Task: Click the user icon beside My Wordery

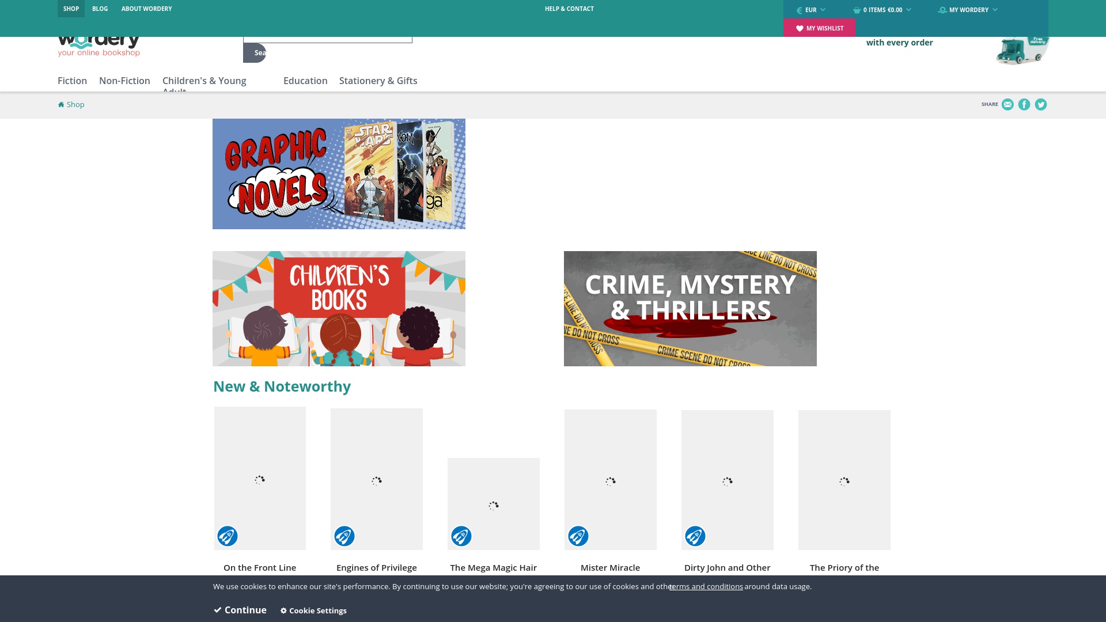Action: pyautogui.click(x=942, y=10)
